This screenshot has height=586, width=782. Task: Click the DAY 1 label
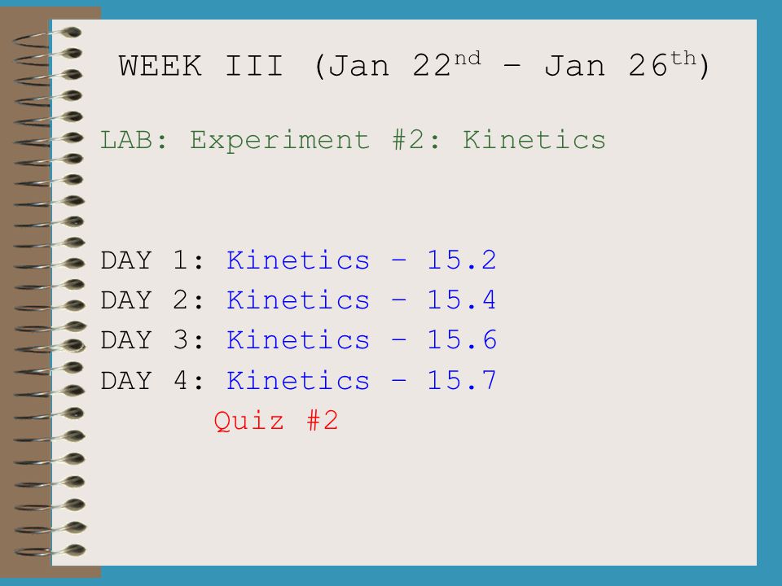(152, 260)
